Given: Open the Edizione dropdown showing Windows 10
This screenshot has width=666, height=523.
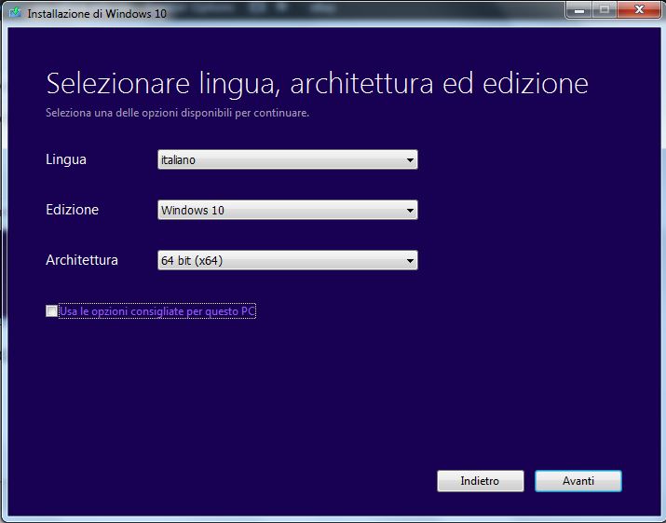Looking at the screenshot, I should [288, 210].
